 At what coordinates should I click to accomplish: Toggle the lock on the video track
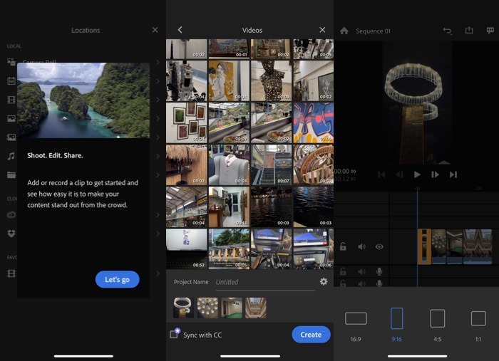point(343,246)
